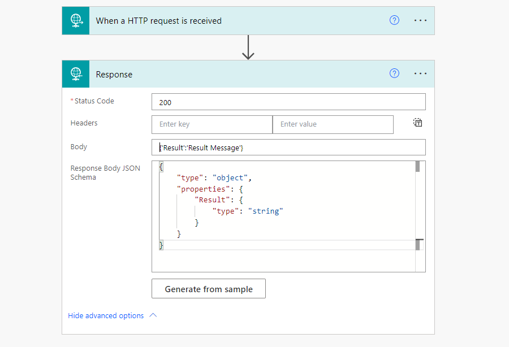Click the Response action globe icon

tap(76, 74)
